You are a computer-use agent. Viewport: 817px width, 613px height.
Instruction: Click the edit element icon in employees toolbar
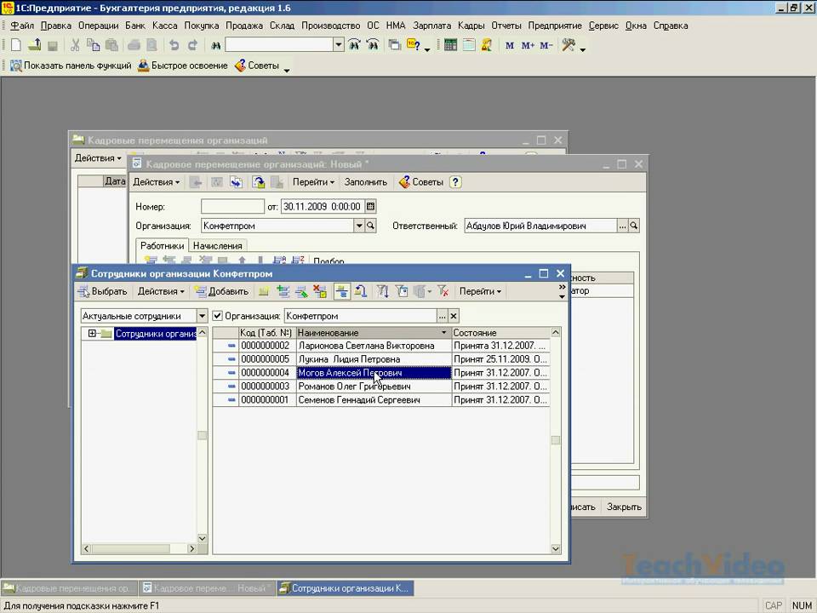[x=301, y=291]
